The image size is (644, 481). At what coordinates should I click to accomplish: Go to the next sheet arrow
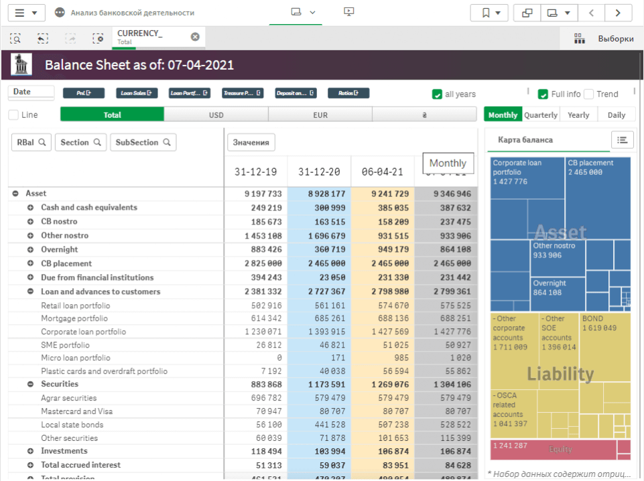[x=618, y=13]
